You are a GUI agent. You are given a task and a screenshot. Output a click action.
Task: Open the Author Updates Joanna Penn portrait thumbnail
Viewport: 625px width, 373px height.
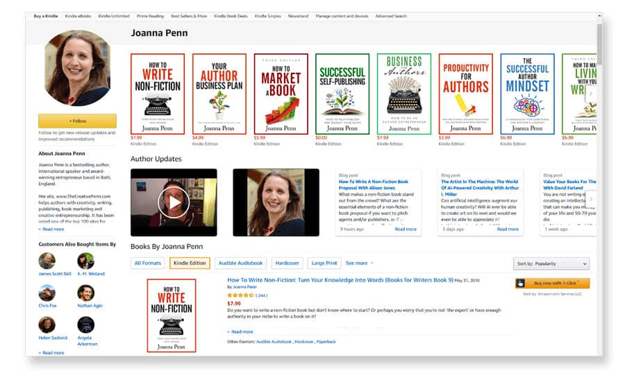point(276,202)
